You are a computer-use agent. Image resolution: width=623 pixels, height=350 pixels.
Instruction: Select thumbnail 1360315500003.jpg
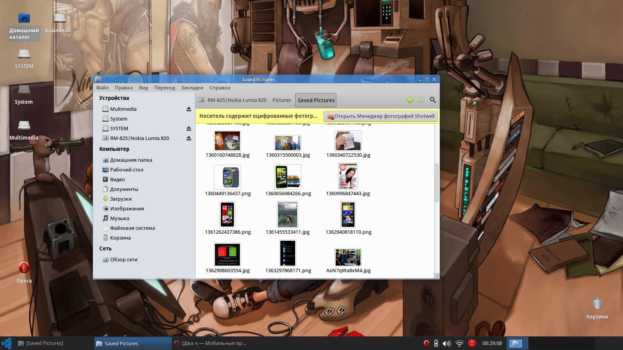[288, 143]
